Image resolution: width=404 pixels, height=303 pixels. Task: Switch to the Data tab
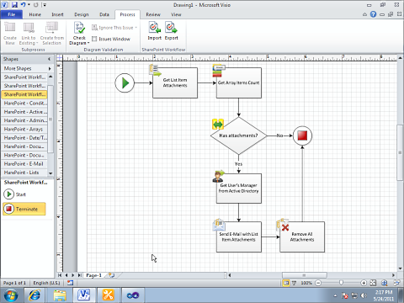104,14
